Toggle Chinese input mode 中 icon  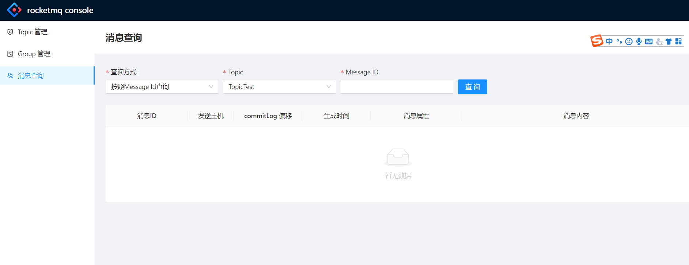[x=609, y=42]
